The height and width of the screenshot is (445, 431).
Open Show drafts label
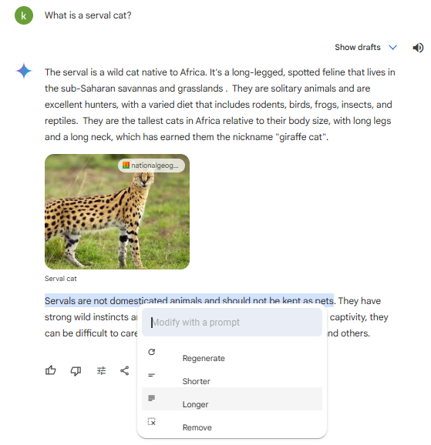(x=357, y=47)
